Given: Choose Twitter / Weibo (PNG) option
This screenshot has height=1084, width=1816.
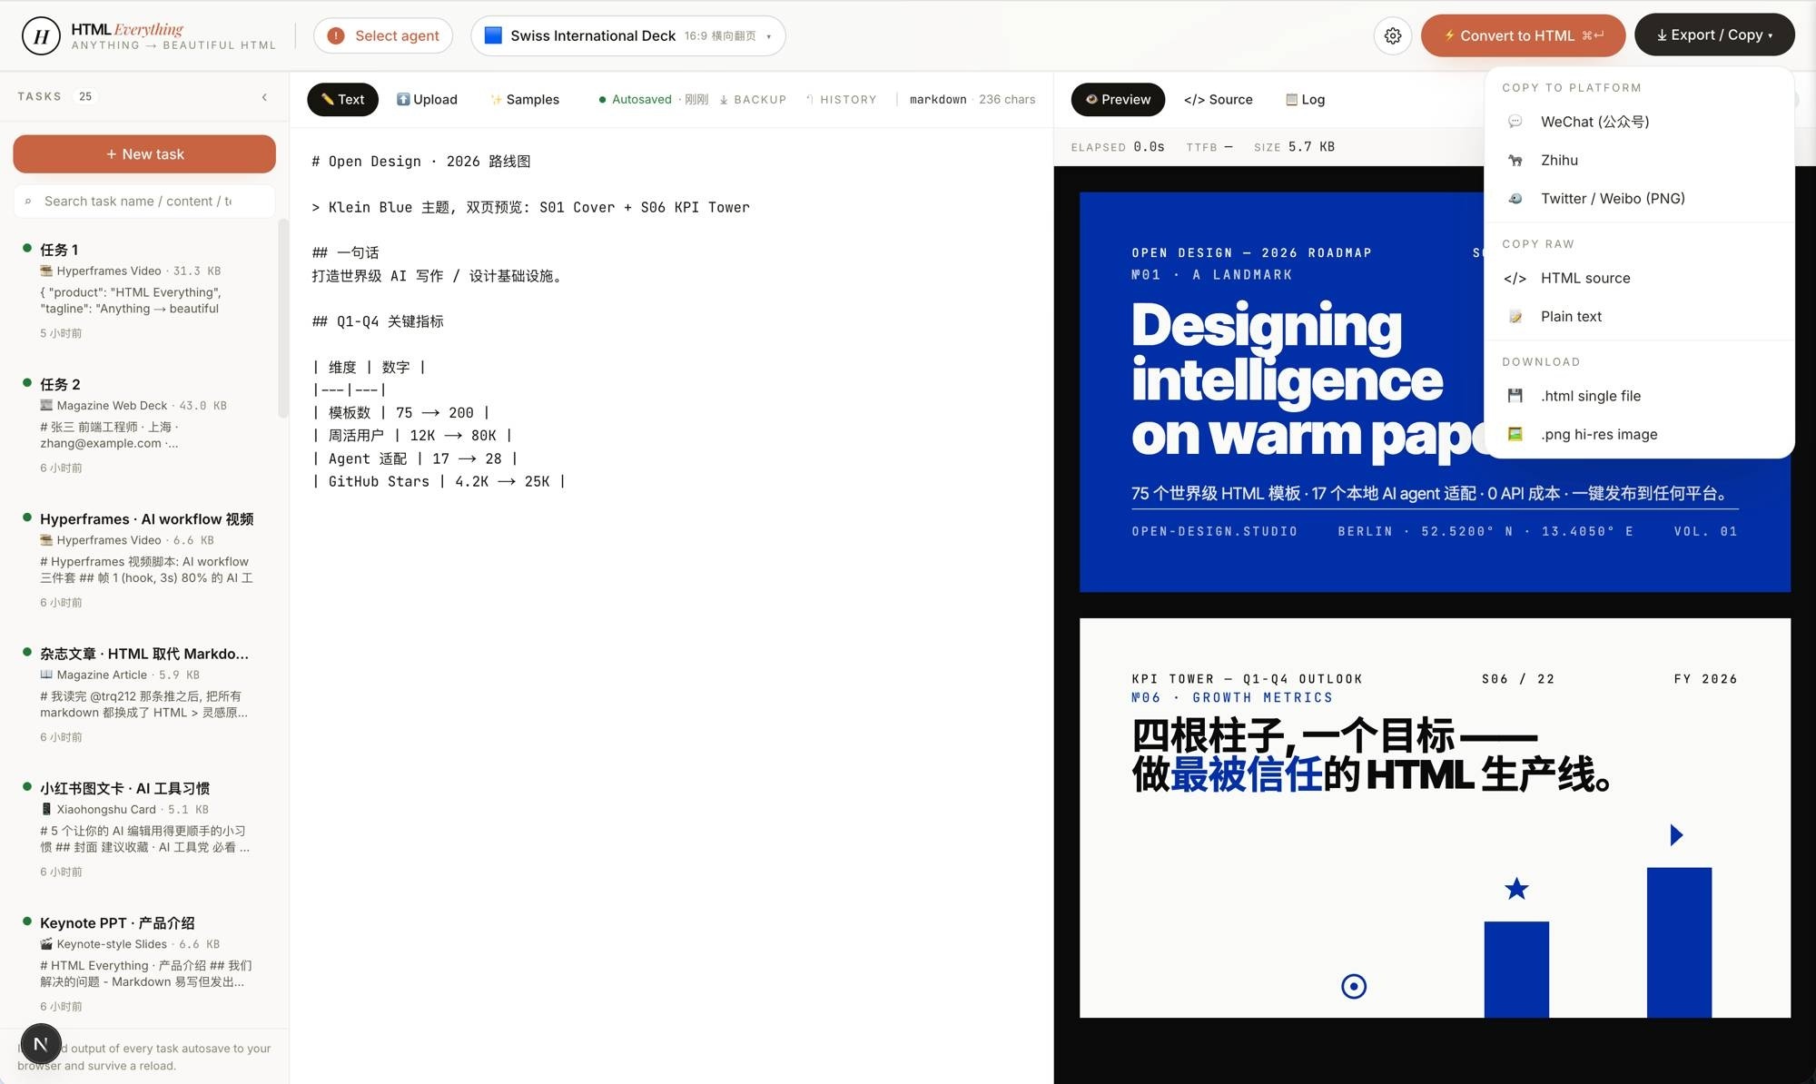Looking at the screenshot, I should click(1639, 198).
